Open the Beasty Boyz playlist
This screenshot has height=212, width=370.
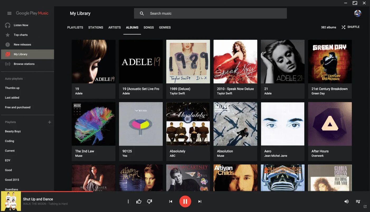(13, 131)
